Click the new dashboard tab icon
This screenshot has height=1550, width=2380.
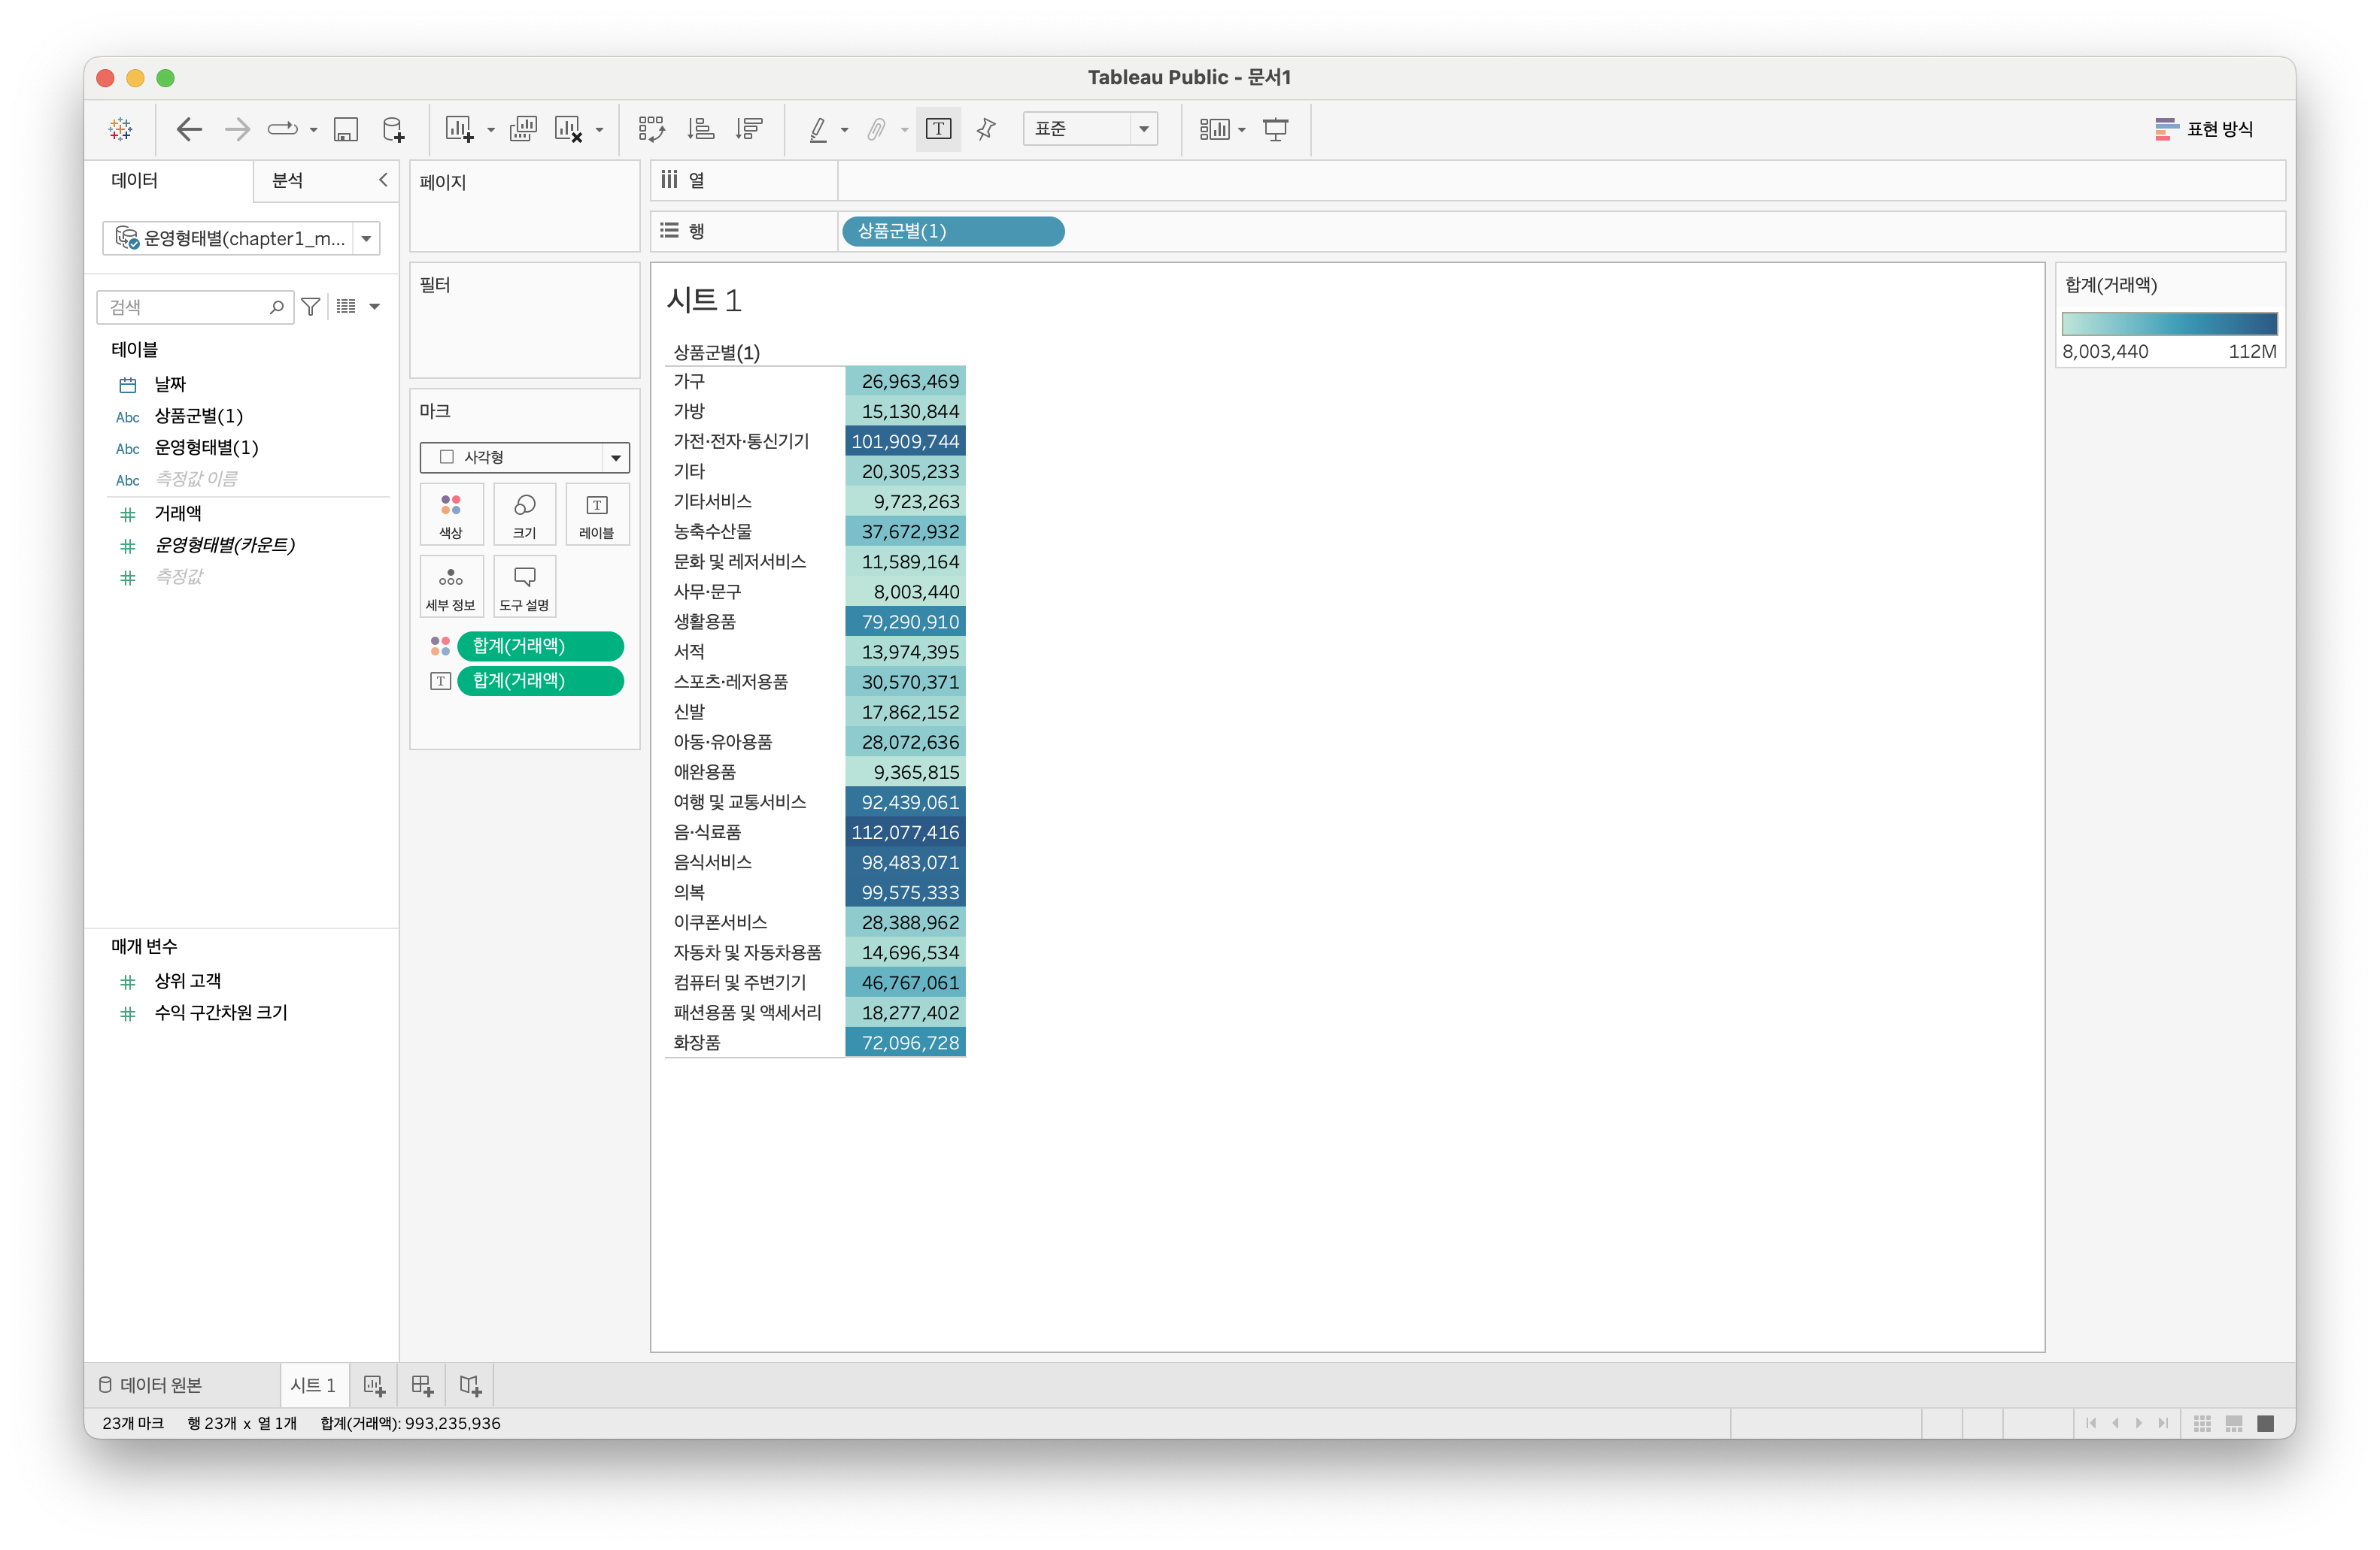[x=422, y=1385]
